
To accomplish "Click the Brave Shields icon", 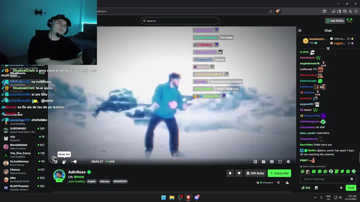I will pos(278,11).
